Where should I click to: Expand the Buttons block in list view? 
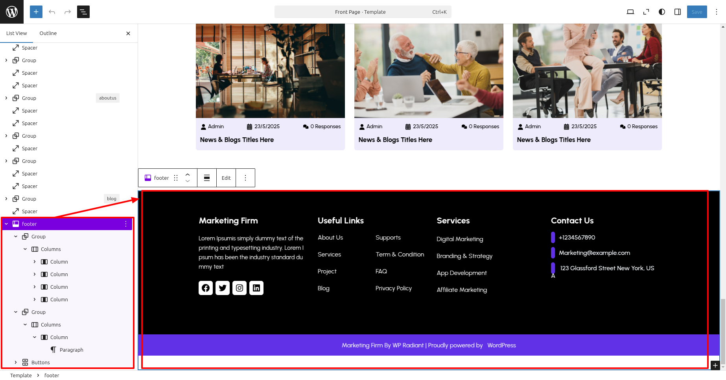16,362
